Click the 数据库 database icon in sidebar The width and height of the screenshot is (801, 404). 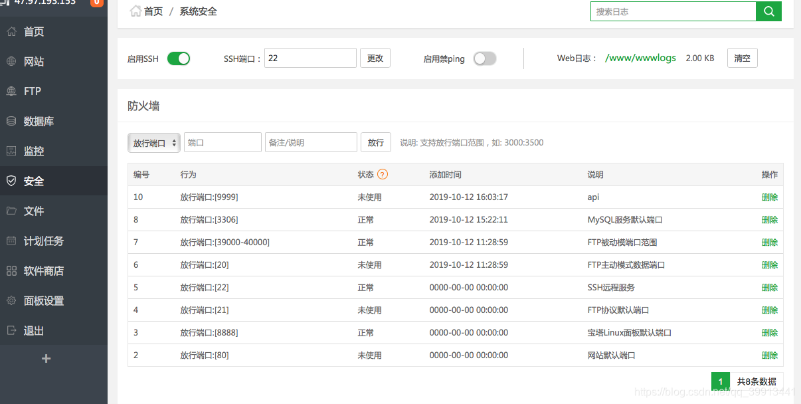pos(11,121)
